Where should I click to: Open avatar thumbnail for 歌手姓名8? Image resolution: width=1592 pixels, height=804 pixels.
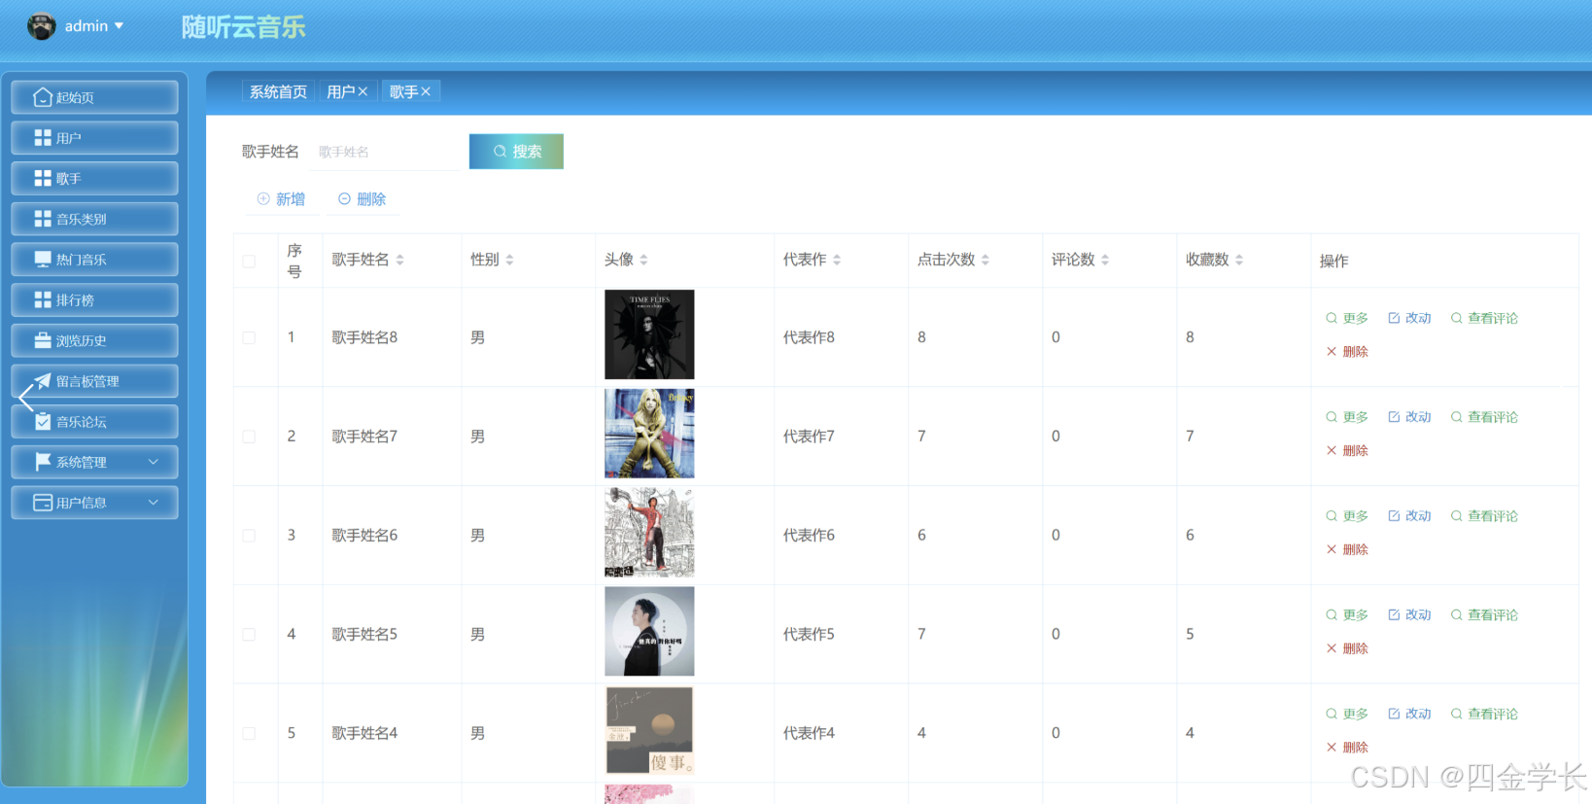(x=649, y=334)
